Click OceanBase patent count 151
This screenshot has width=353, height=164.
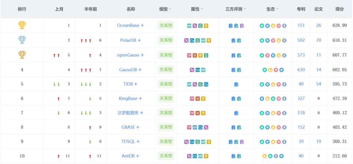[301, 25]
